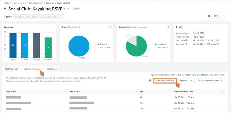Toggle Not Reached legend entry
Viewport: 231px width, 113px height.
tap(104, 48)
